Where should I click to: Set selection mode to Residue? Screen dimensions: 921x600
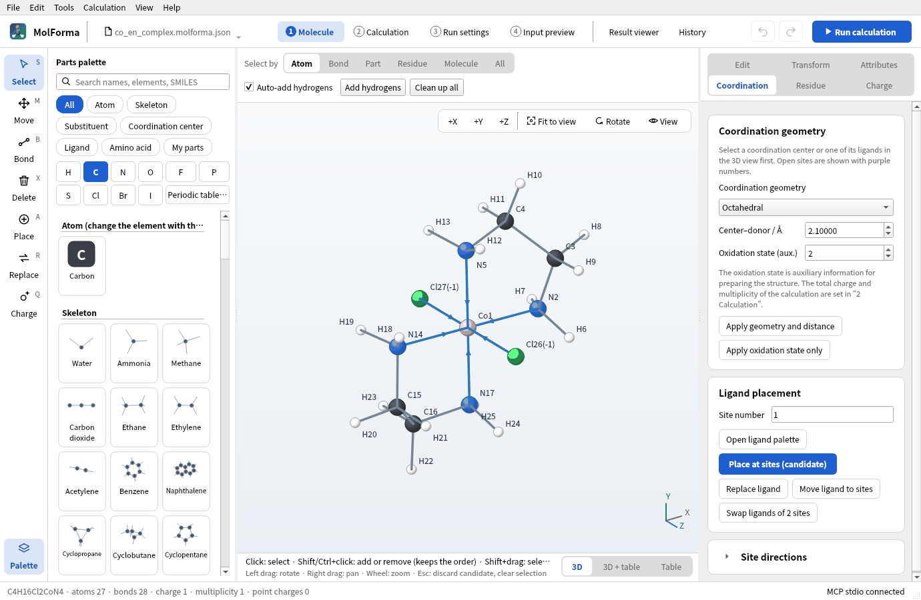412,64
